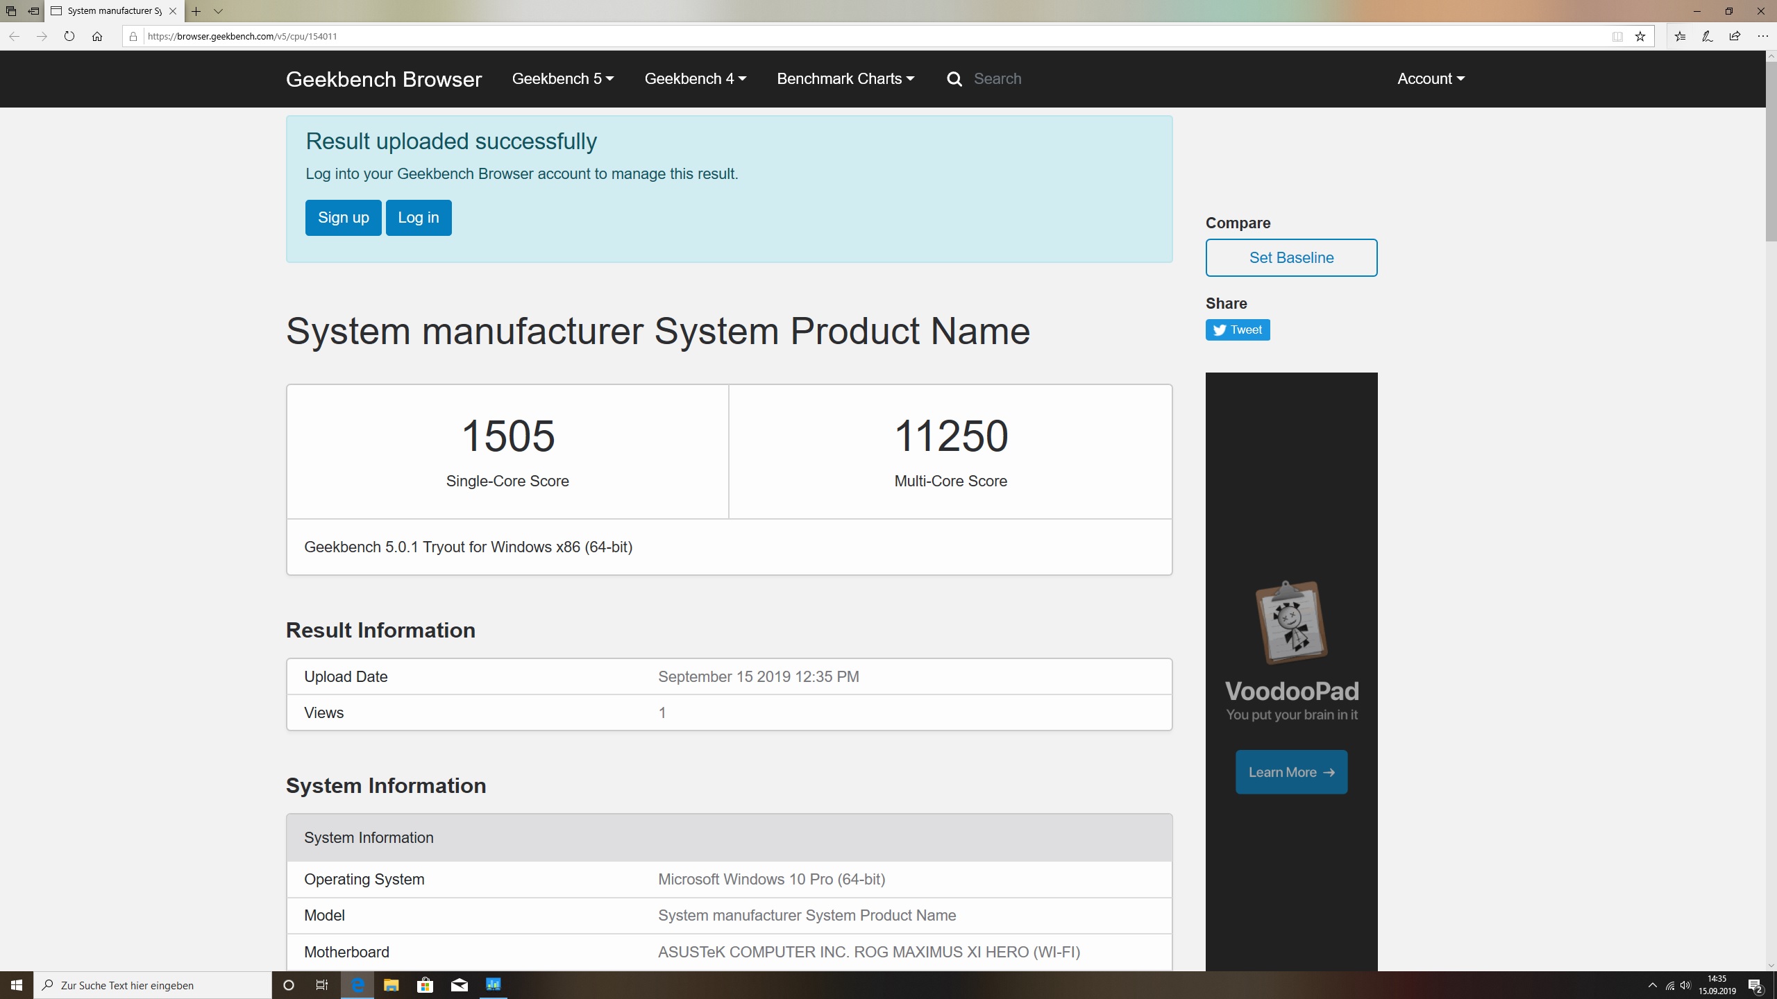Image resolution: width=1777 pixels, height=999 pixels.
Task: Click the home page icon
Action: 97,36
